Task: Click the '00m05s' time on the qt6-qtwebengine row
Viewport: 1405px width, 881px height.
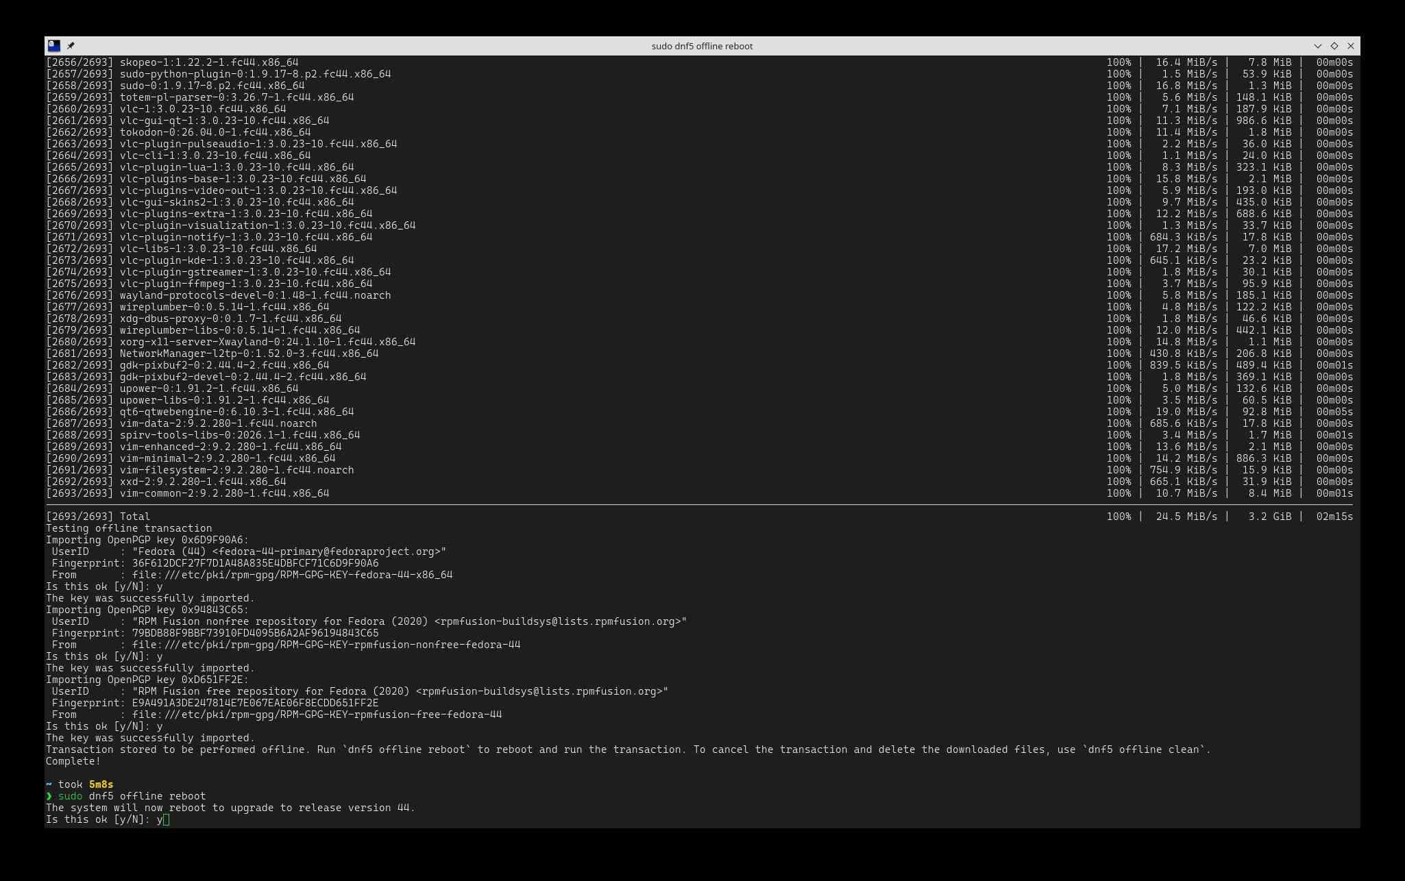Action: (x=1334, y=412)
